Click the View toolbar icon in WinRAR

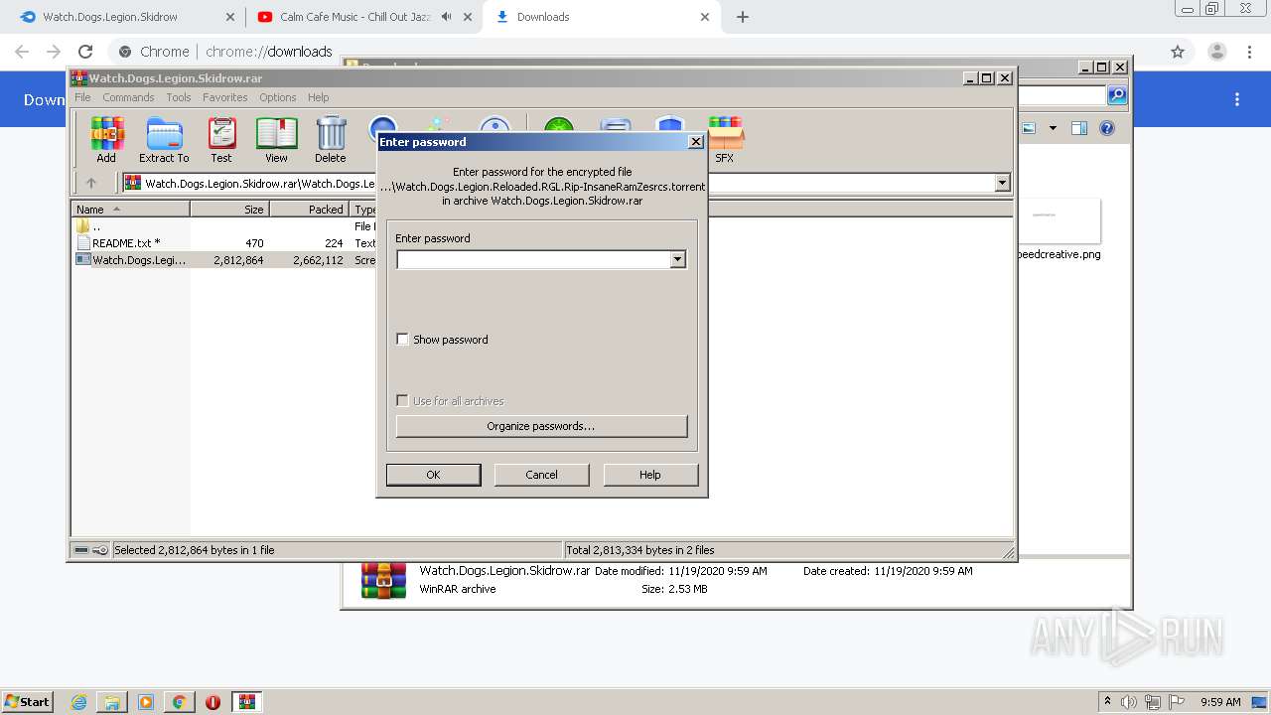point(276,139)
